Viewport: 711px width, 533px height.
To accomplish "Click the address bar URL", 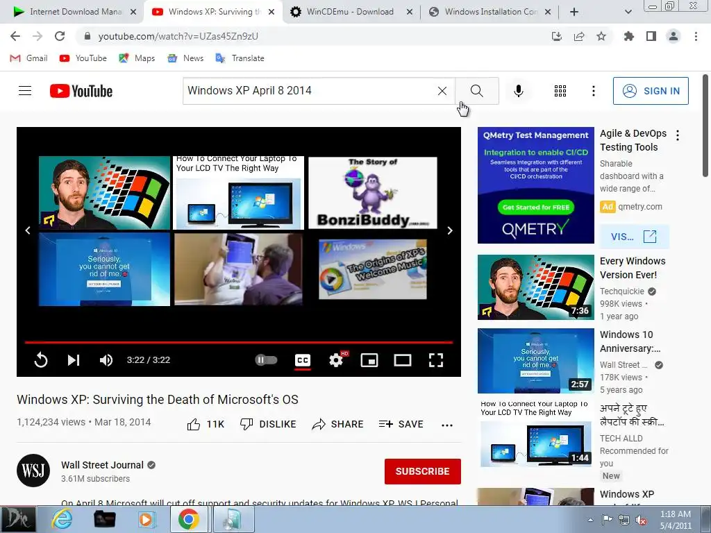I will pyautogui.click(x=178, y=36).
